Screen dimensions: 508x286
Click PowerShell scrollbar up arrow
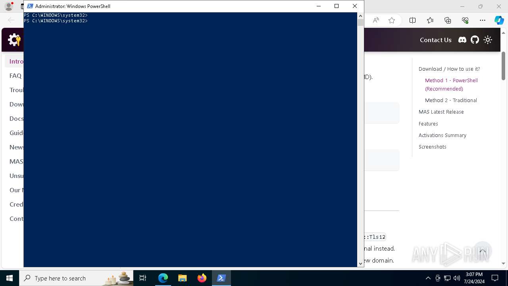point(360,15)
